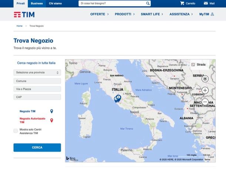The image size is (226, 169).
Task: Open the Strada map type selector
Action: (199, 64)
